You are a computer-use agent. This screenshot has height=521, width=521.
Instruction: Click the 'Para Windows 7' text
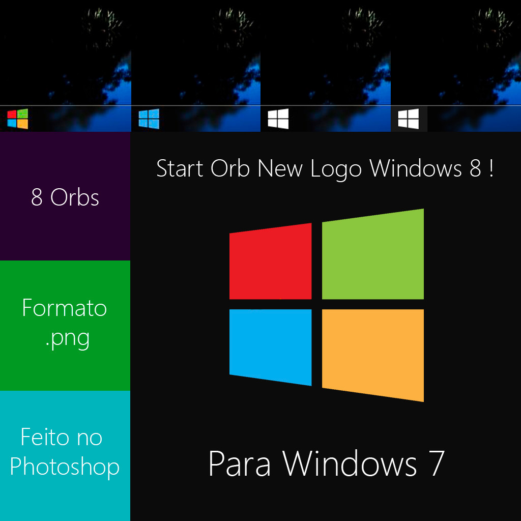point(326,464)
